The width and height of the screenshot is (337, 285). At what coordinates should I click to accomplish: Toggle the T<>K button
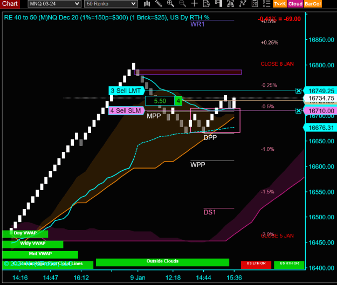pyautogui.click(x=280, y=4)
